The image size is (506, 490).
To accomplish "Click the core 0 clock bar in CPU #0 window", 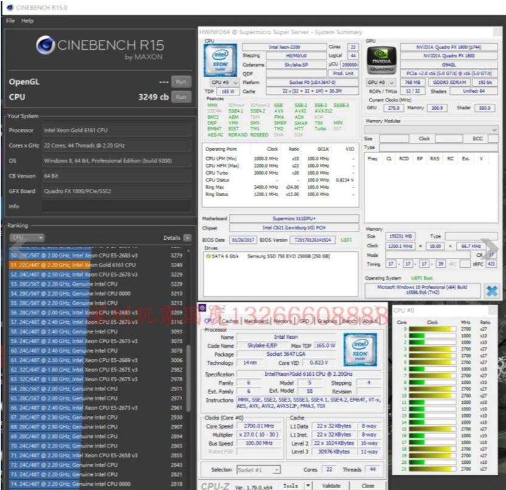I will point(432,329).
